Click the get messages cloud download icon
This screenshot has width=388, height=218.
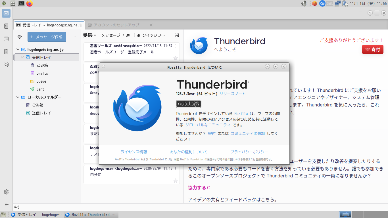click(x=20, y=37)
